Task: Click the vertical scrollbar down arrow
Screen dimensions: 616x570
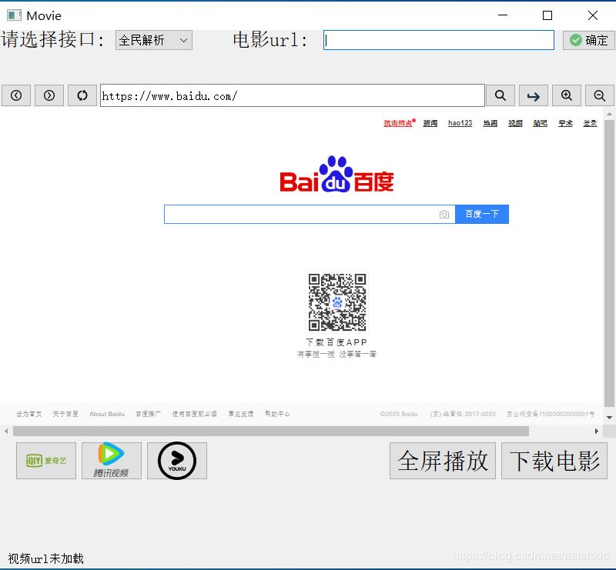Action: pyautogui.click(x=609, y=418)
